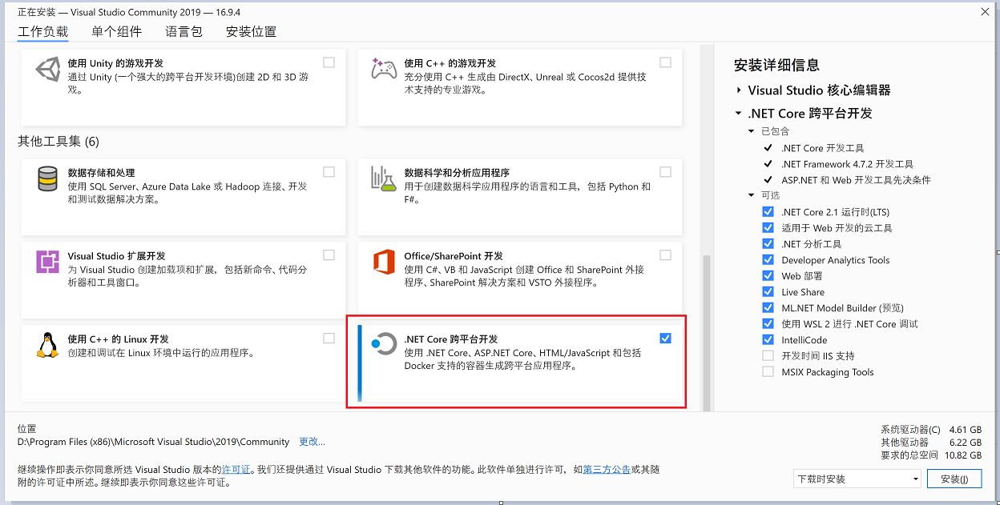1000x505 pixels.
Task: Click the Unity game development icon
Action: click(x=48, y=70)
